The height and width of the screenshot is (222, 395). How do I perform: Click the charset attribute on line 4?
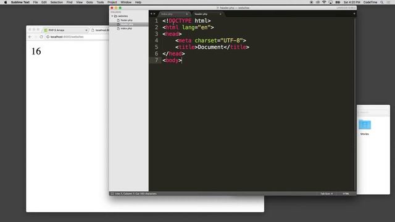206,41
